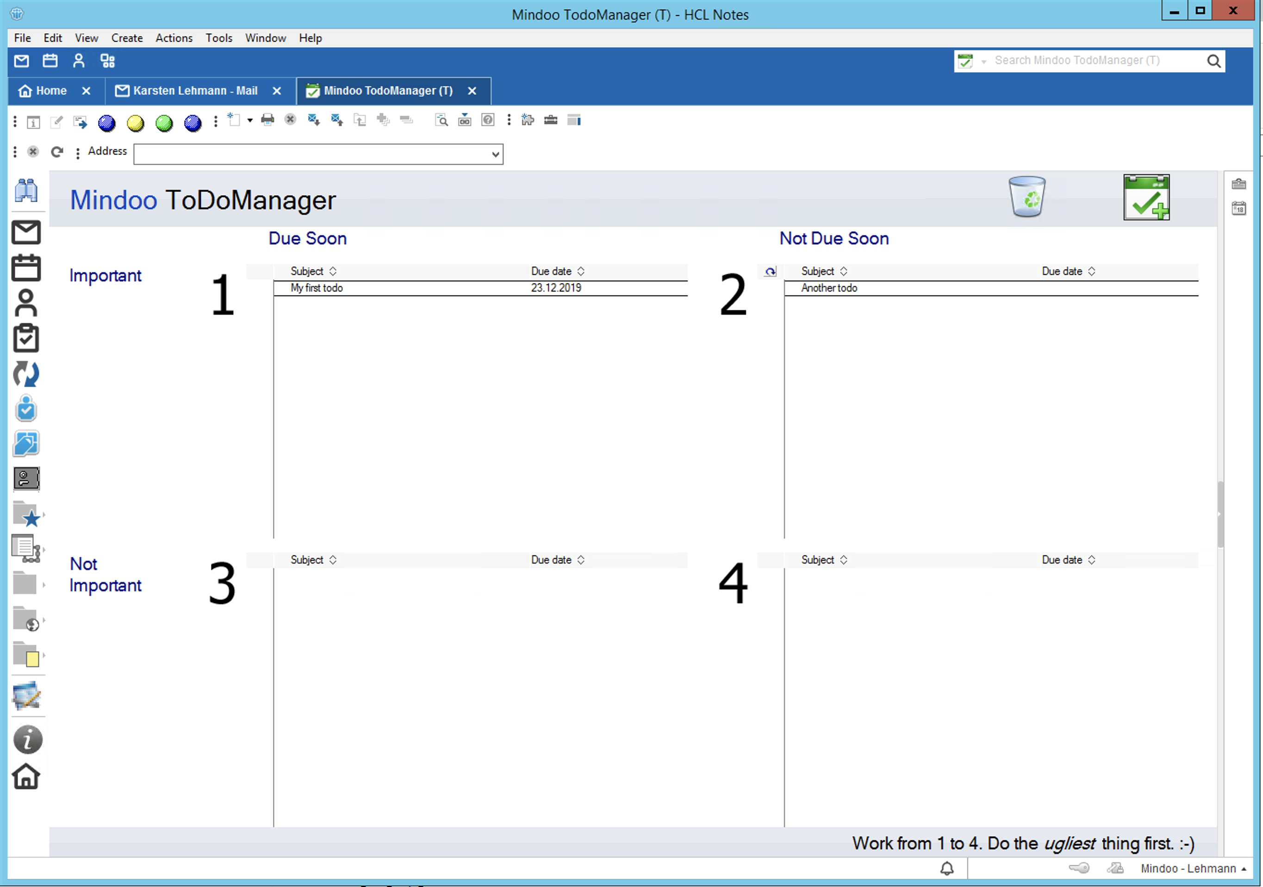1263x887 pixels.
Task: Click the key security icon in status bar
Action: [x=1079, y=868]
